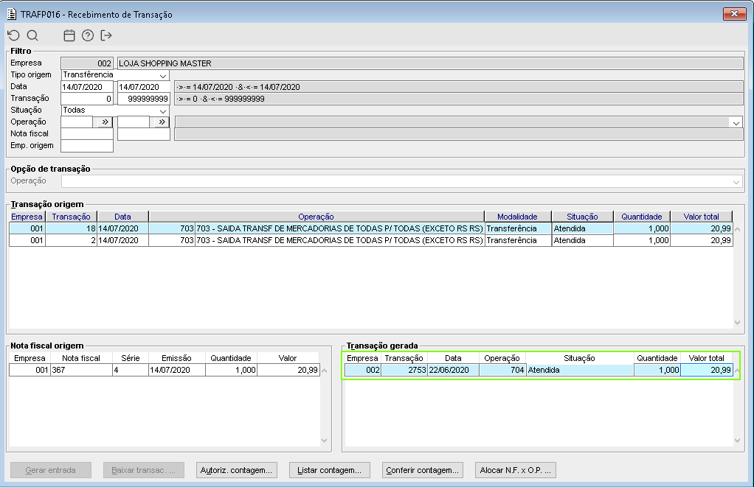754x487 pixels.
Task: Select the origin row with transaction 18
Action: pos(371,228)
